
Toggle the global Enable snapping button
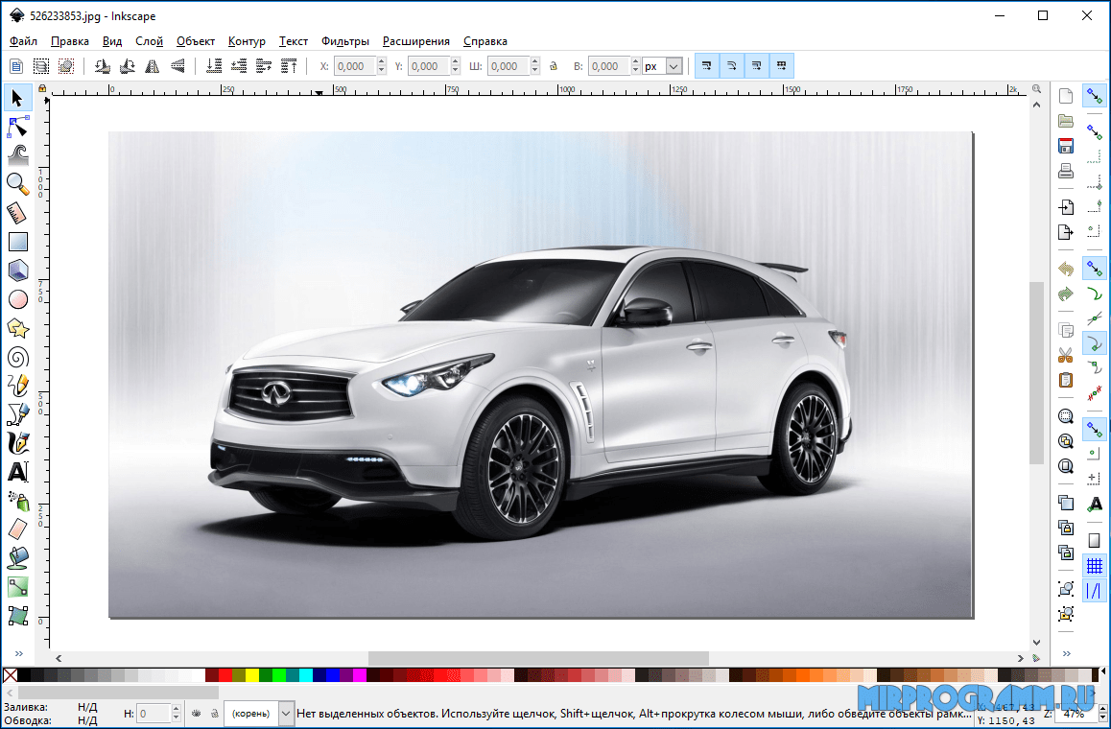[x=1095, y=96]
